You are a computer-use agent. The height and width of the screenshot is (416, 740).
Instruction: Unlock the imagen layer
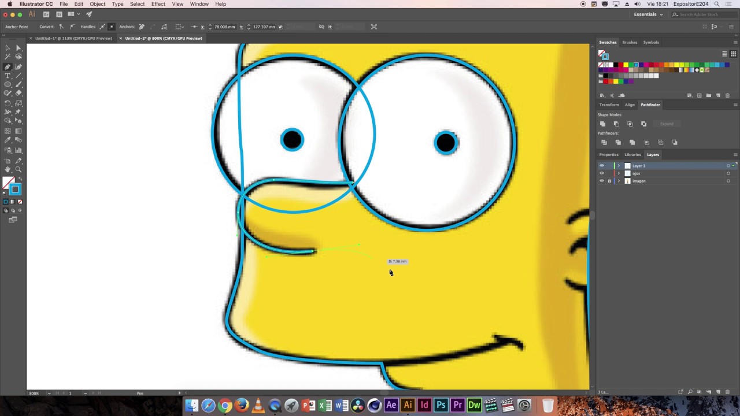(609, 181)
